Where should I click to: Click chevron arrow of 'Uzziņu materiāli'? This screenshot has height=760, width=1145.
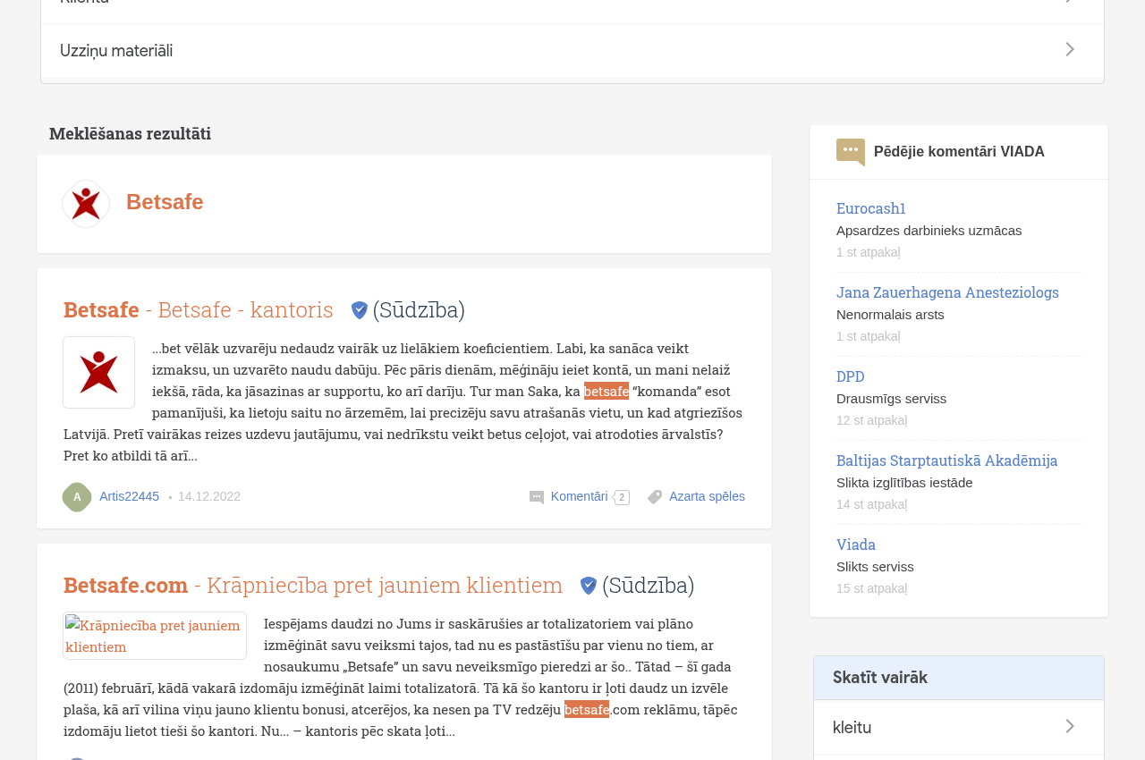[1070, 50]
